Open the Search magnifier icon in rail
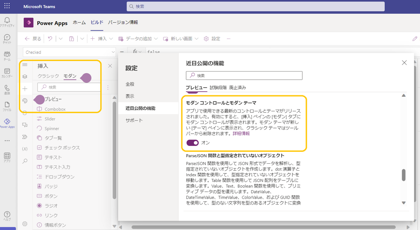The width and height of the screenshot is (420, 230). pos(24,161)
